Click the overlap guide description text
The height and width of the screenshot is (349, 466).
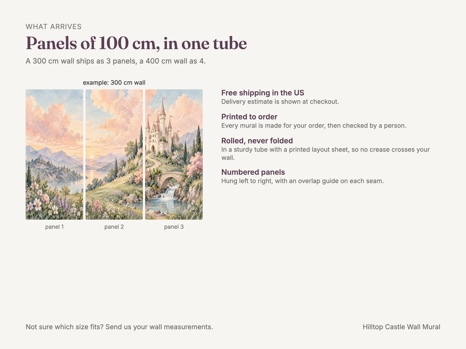[303, 181]
